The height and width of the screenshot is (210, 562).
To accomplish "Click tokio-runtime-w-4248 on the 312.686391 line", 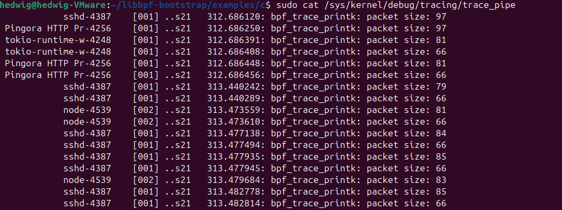I will click(58, 40).
